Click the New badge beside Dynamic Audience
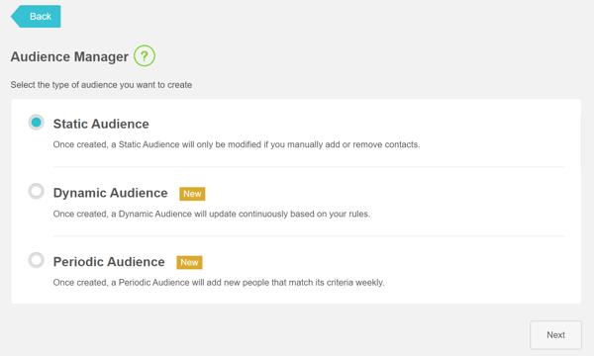 point(192,194)
